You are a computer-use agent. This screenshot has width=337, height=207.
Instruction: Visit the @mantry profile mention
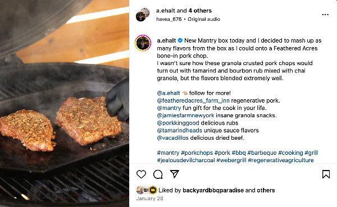[x=169, y=108]
